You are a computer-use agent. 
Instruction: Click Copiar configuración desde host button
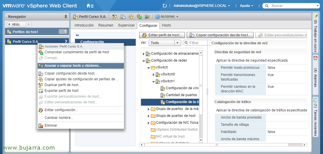pyautogui.click(x=220, y=35)
